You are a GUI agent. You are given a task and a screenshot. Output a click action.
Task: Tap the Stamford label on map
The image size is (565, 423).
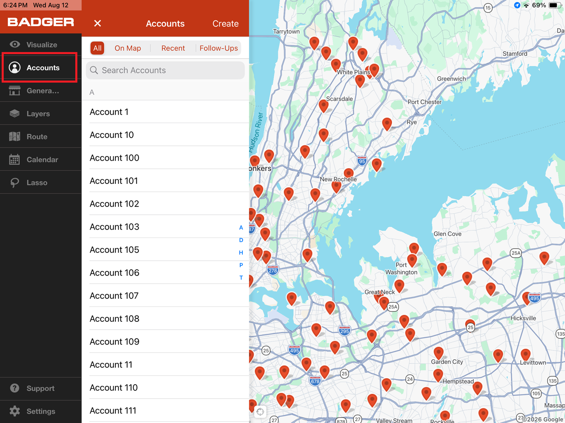(x=515, y=54)
